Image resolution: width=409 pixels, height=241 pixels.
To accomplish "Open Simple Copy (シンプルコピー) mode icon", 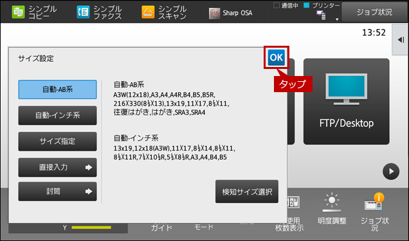I will click(18, 12).
